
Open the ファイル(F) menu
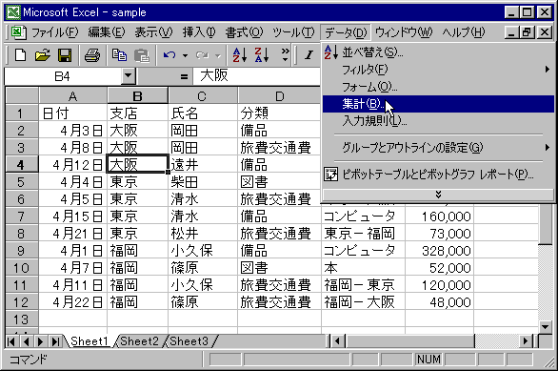tap(55, 32)
